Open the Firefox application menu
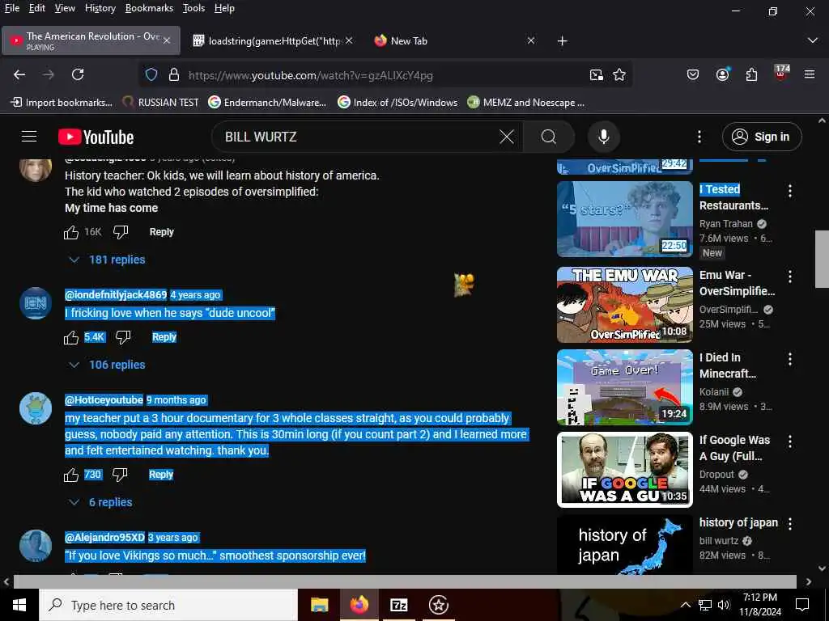This screenshot has height=621, width=829. pos(810,74)
